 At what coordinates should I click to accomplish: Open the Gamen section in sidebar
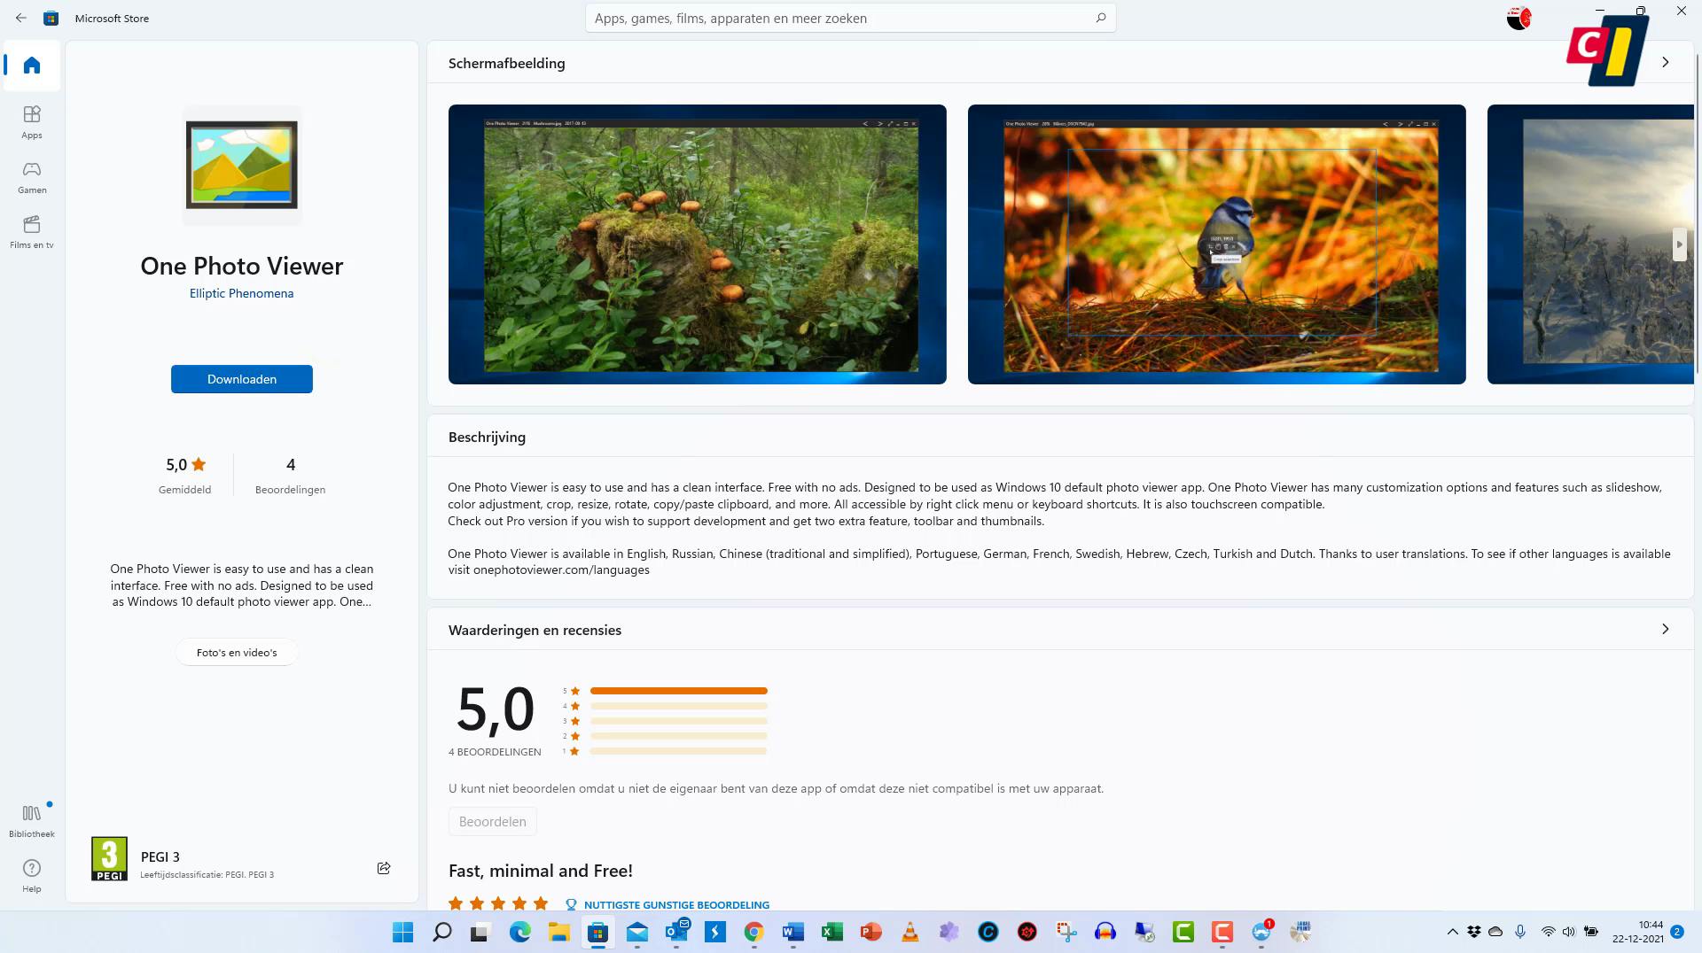pyautogui.click(x=32, y=177)
